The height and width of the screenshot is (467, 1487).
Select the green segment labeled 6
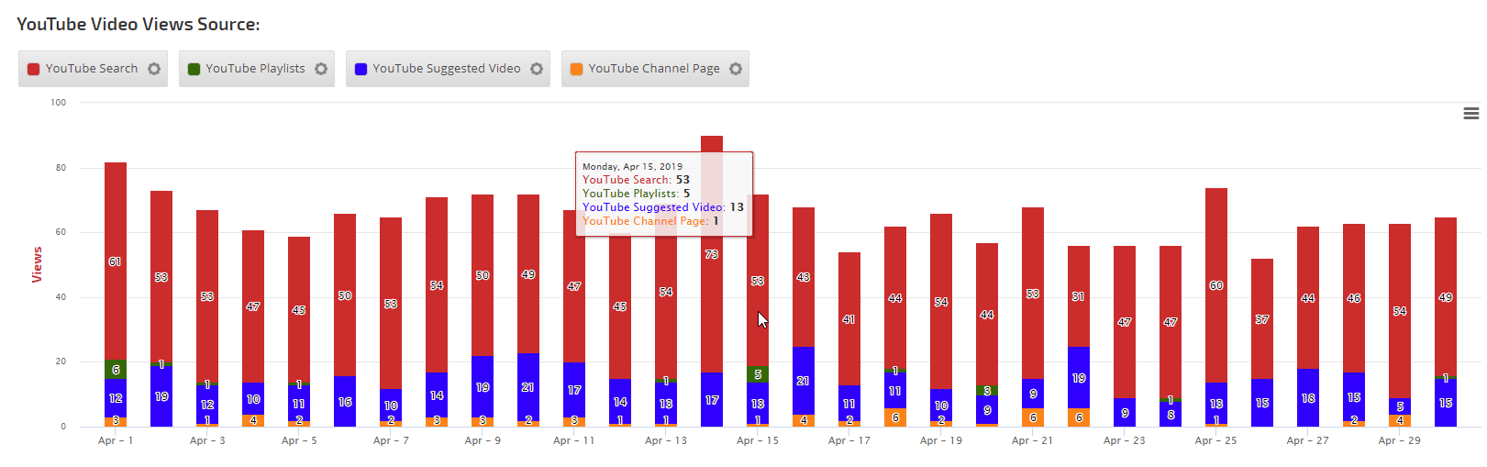[x=116, y=370]
